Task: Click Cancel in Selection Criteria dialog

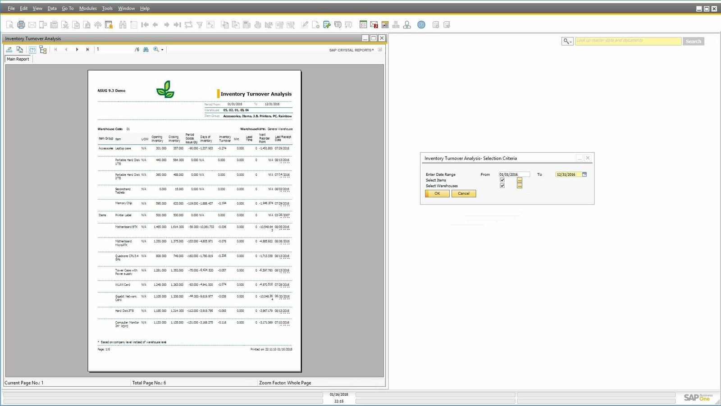Action: click(x=464, y=193)
